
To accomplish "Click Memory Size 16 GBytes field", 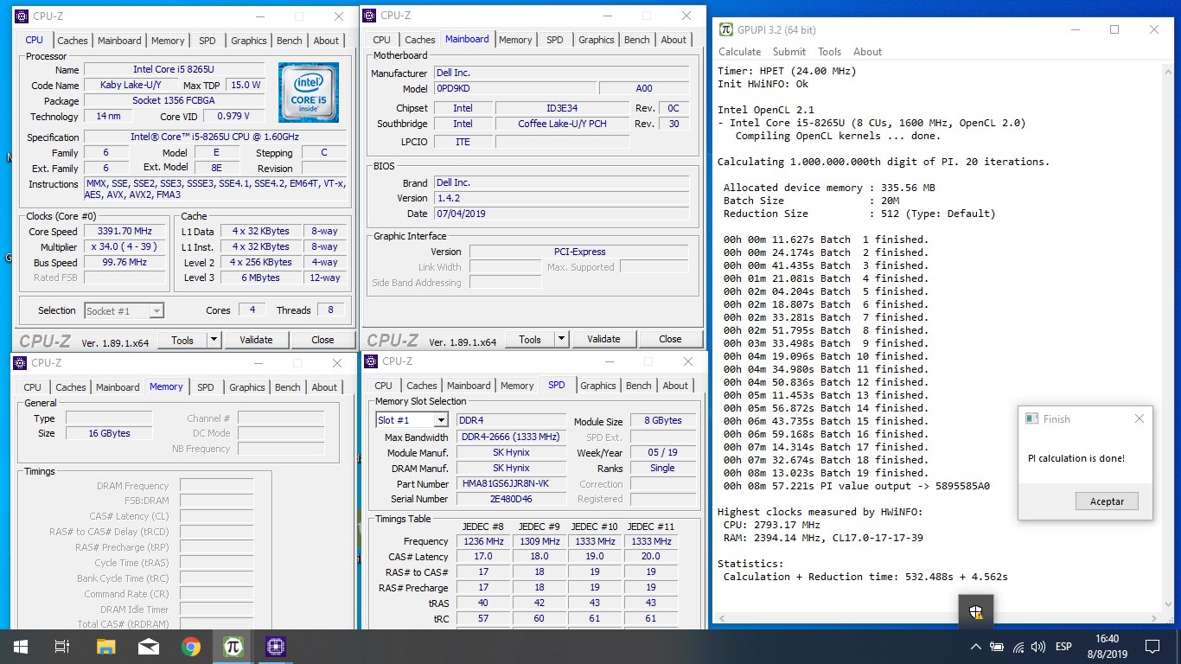I will (109, 434).
